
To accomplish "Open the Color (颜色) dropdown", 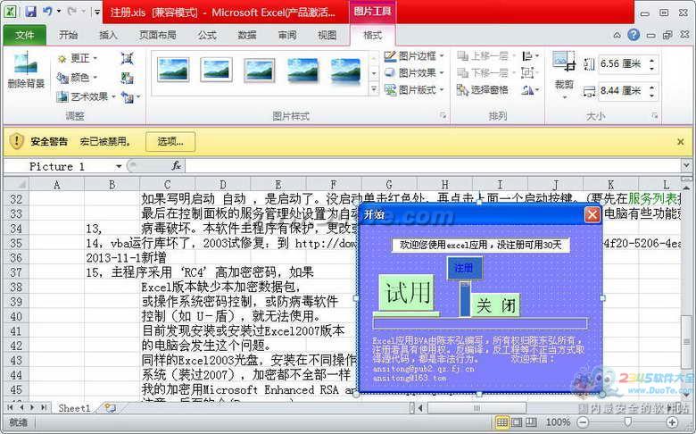I will 78,78.
